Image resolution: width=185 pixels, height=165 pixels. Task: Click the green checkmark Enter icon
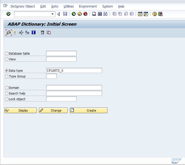coord(9,14)
